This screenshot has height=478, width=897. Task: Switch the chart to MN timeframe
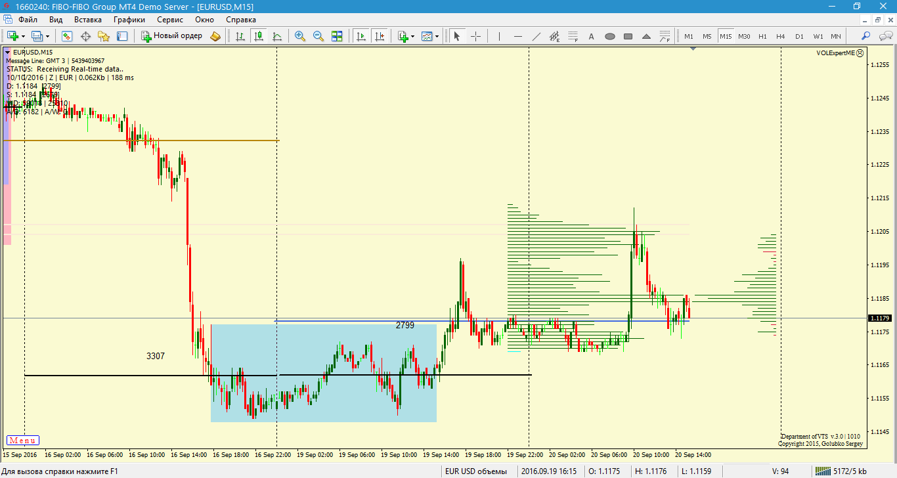point(836,36)
